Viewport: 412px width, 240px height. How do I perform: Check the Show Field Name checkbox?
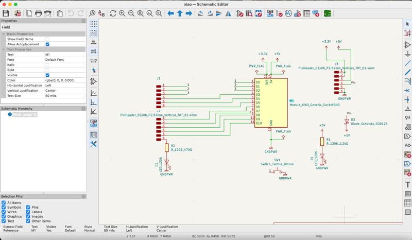coord(47,39)
